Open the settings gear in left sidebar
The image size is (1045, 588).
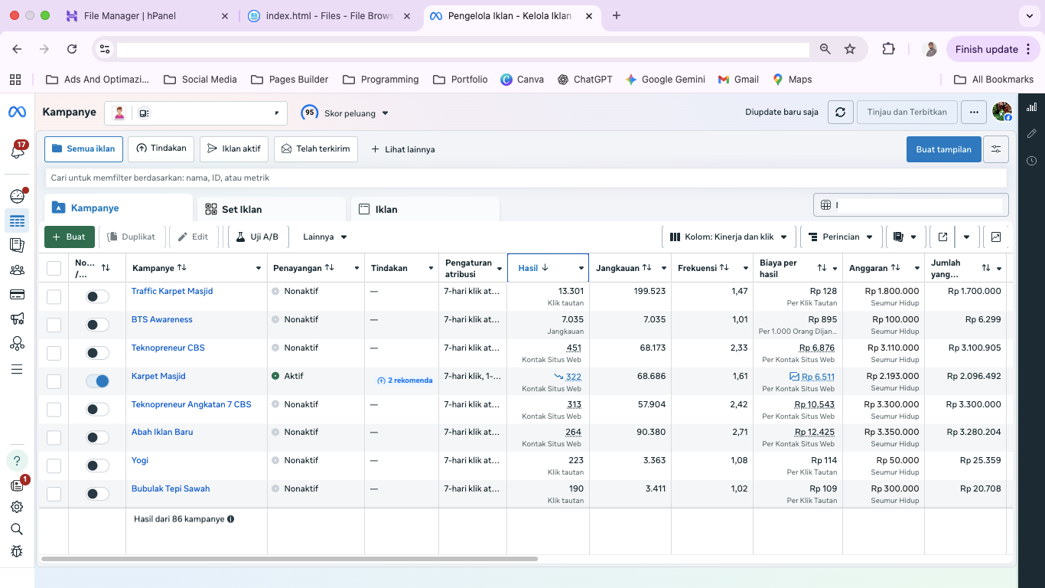click(x=17, y=507)
